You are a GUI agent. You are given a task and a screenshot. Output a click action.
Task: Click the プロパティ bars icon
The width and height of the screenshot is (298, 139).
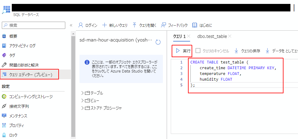tap(4, 125)
